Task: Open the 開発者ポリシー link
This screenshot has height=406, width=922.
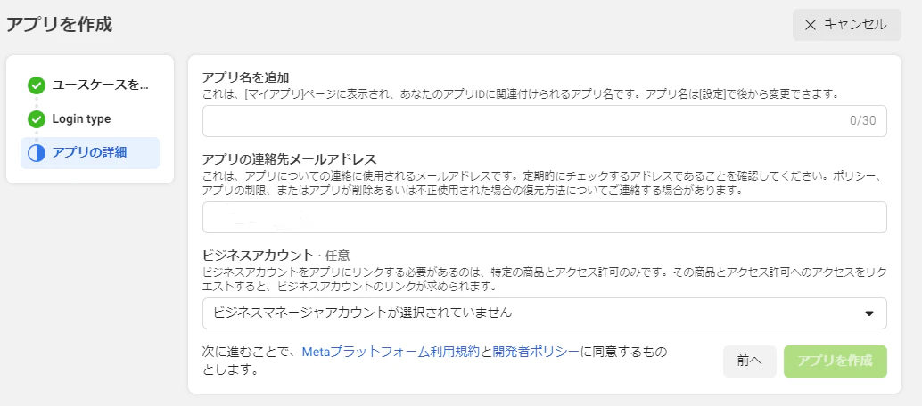Action: point(536,353)
